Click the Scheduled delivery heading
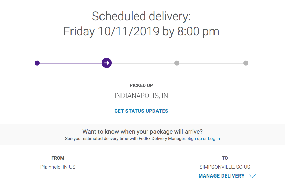Image resolution: width=285 pixels, height=190 pixels. (141, 16)
